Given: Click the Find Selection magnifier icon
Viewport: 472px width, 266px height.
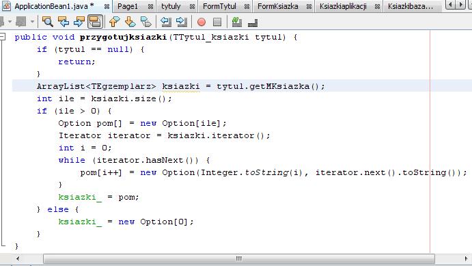Looking at the screenshot, I should tap(48, 22).
